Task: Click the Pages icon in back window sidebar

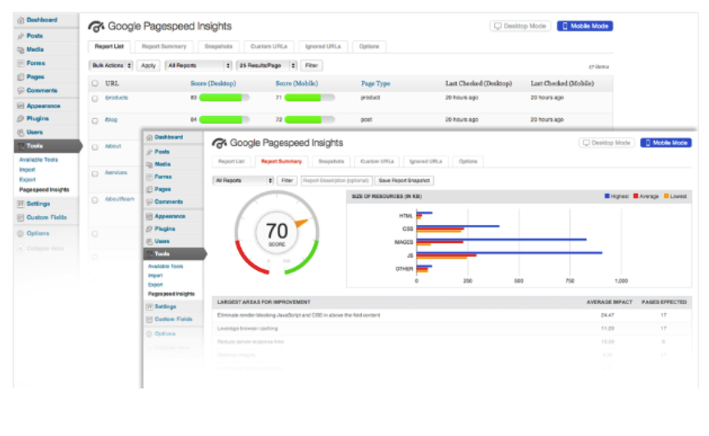Action: [x=21, y=77]
